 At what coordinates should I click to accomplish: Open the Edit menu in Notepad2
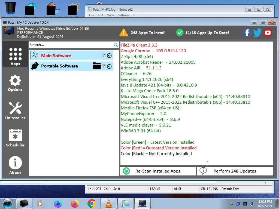100,15
